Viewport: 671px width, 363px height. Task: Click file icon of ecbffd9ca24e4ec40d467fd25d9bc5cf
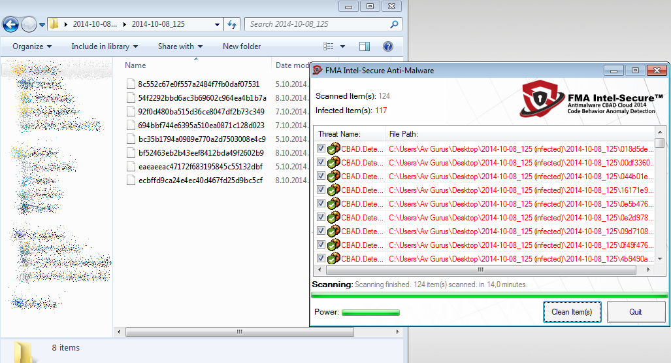131,180
